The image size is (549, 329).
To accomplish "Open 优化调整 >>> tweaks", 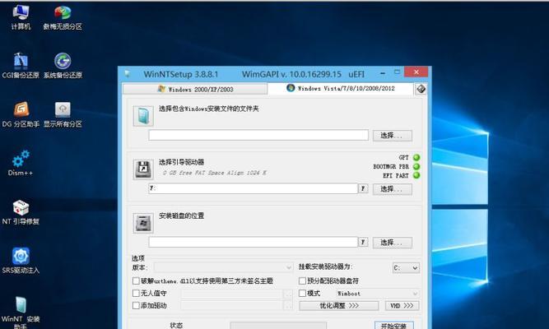I will 338,306.
